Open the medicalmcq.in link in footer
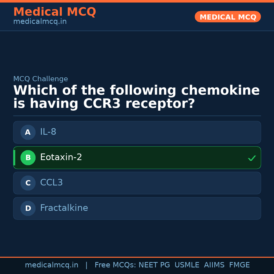The image size is (274, 274). tap(52, 265)
